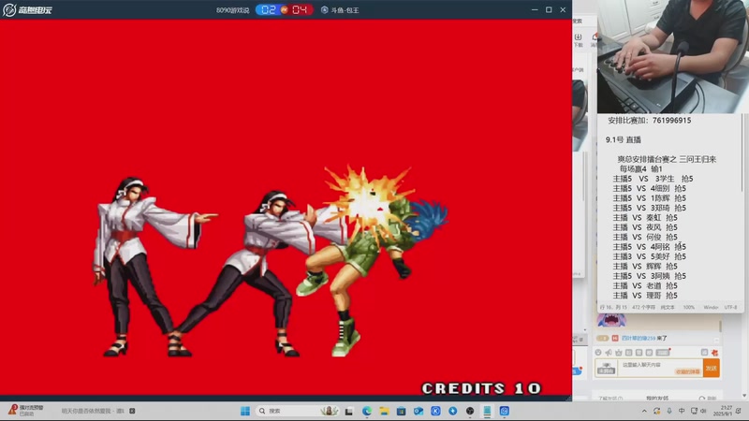Open the Microsoft Store taskbar icon
The width and height of the screenshot is (749, 421).
coord(402,411)
